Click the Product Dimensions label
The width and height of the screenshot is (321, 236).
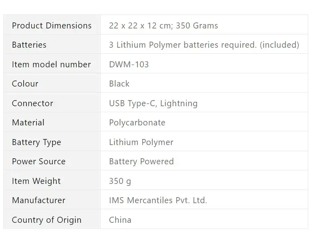pos(52,26)
